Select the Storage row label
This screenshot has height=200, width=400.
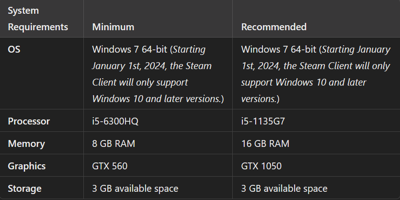[x=25, y=188]
